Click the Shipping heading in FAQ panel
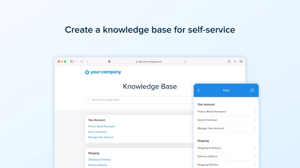Viewport: 300px width, 168px height. 203,141
